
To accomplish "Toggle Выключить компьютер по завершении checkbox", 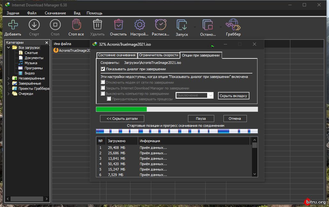I will 103,93.
